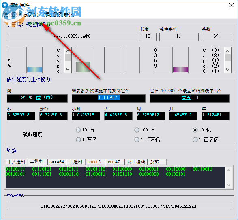The height and width of the screenshot is (220, 238).
Task: Click the lowercase letters list scroll up arrow
Action: 68,51
